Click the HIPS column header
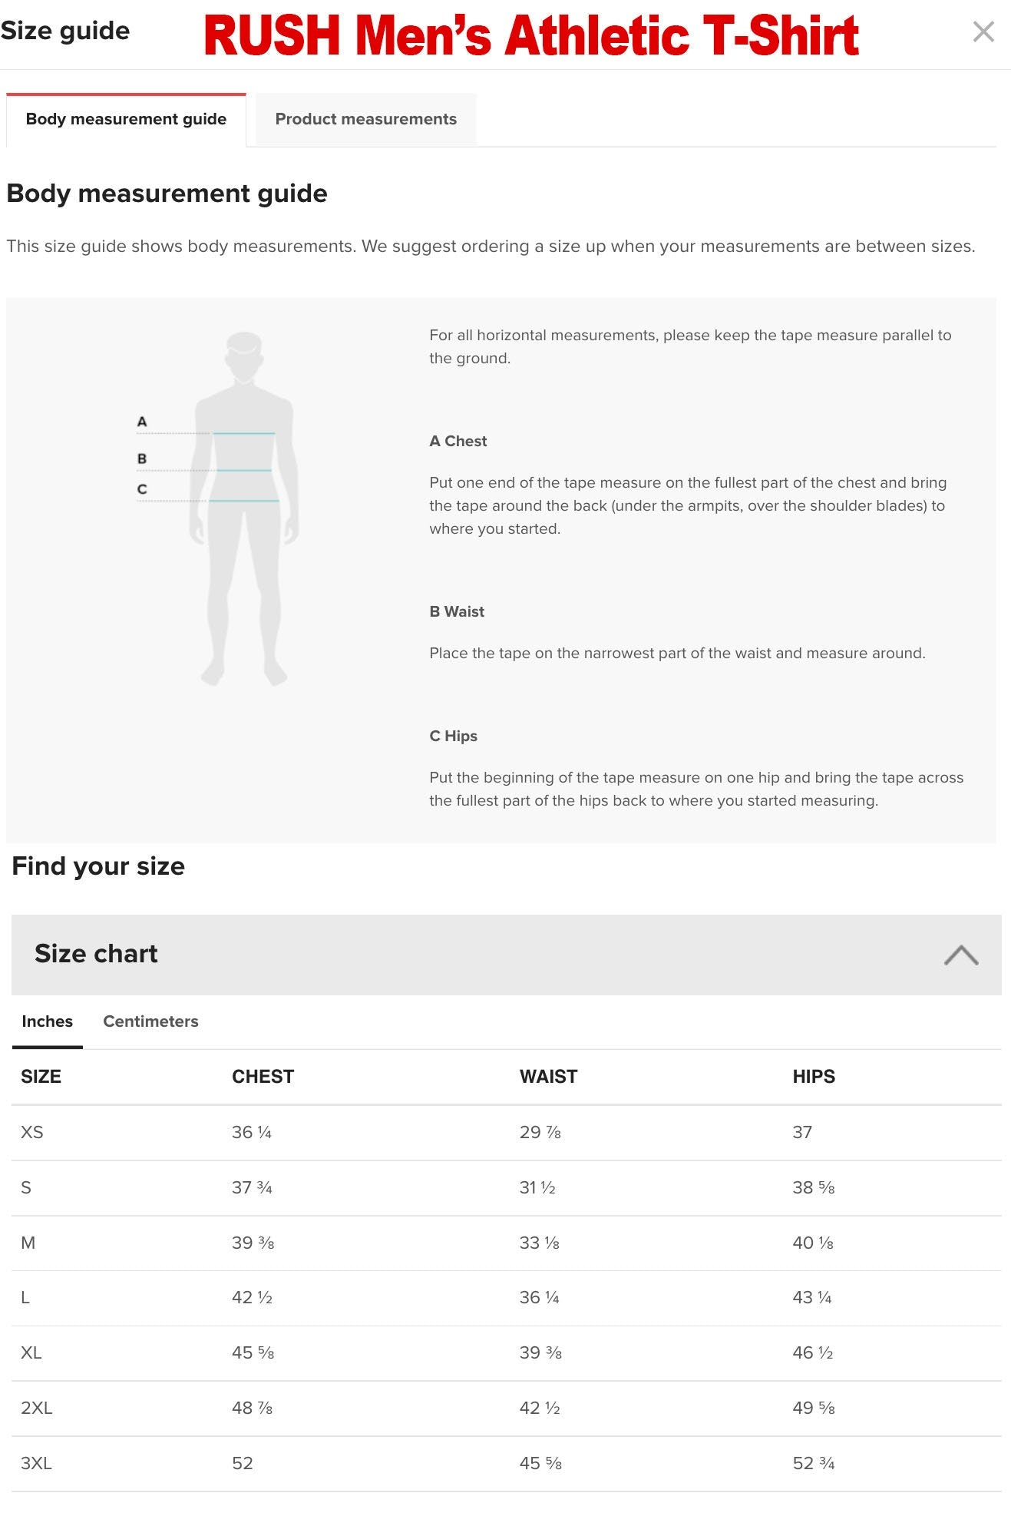The width and height of the screenshot is (1011, 1536). (x=814, y=1076)
